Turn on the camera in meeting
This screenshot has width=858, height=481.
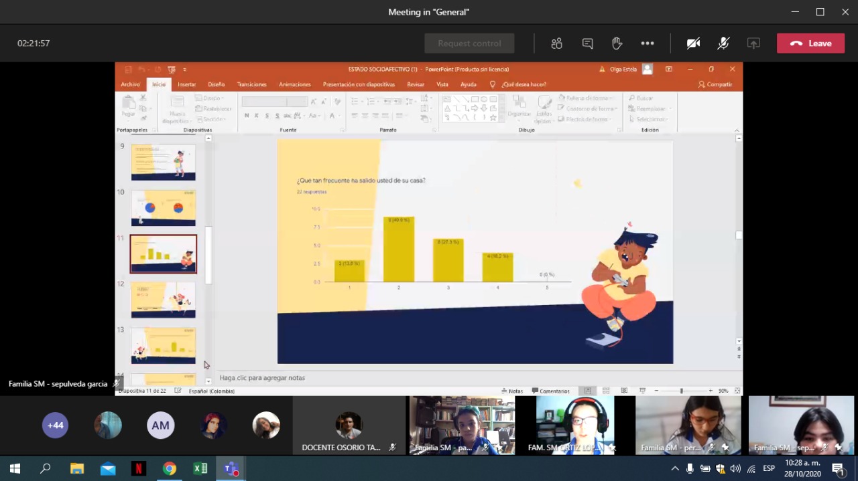point(693,43)
